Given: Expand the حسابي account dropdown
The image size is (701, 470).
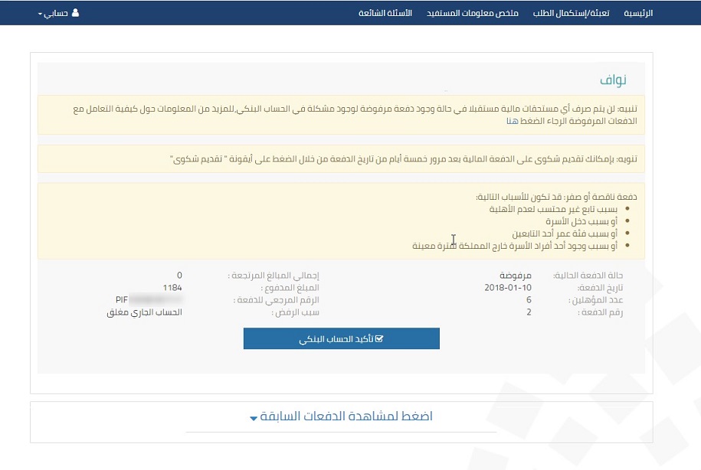Looking at the screenshot, I should (x=58, y=13).
